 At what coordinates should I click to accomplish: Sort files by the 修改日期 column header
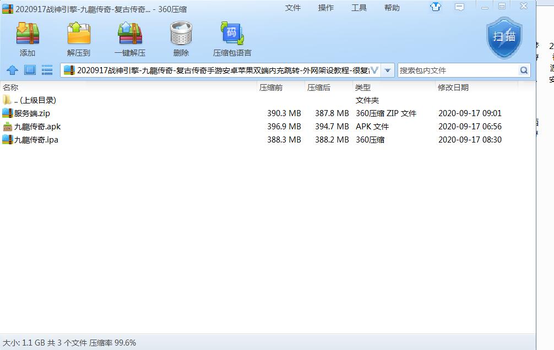point(453,87)
